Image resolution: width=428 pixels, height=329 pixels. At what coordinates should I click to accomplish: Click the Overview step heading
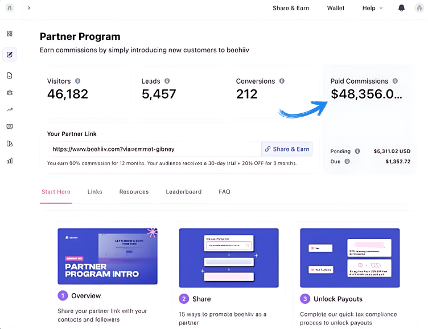pos(86,295)
